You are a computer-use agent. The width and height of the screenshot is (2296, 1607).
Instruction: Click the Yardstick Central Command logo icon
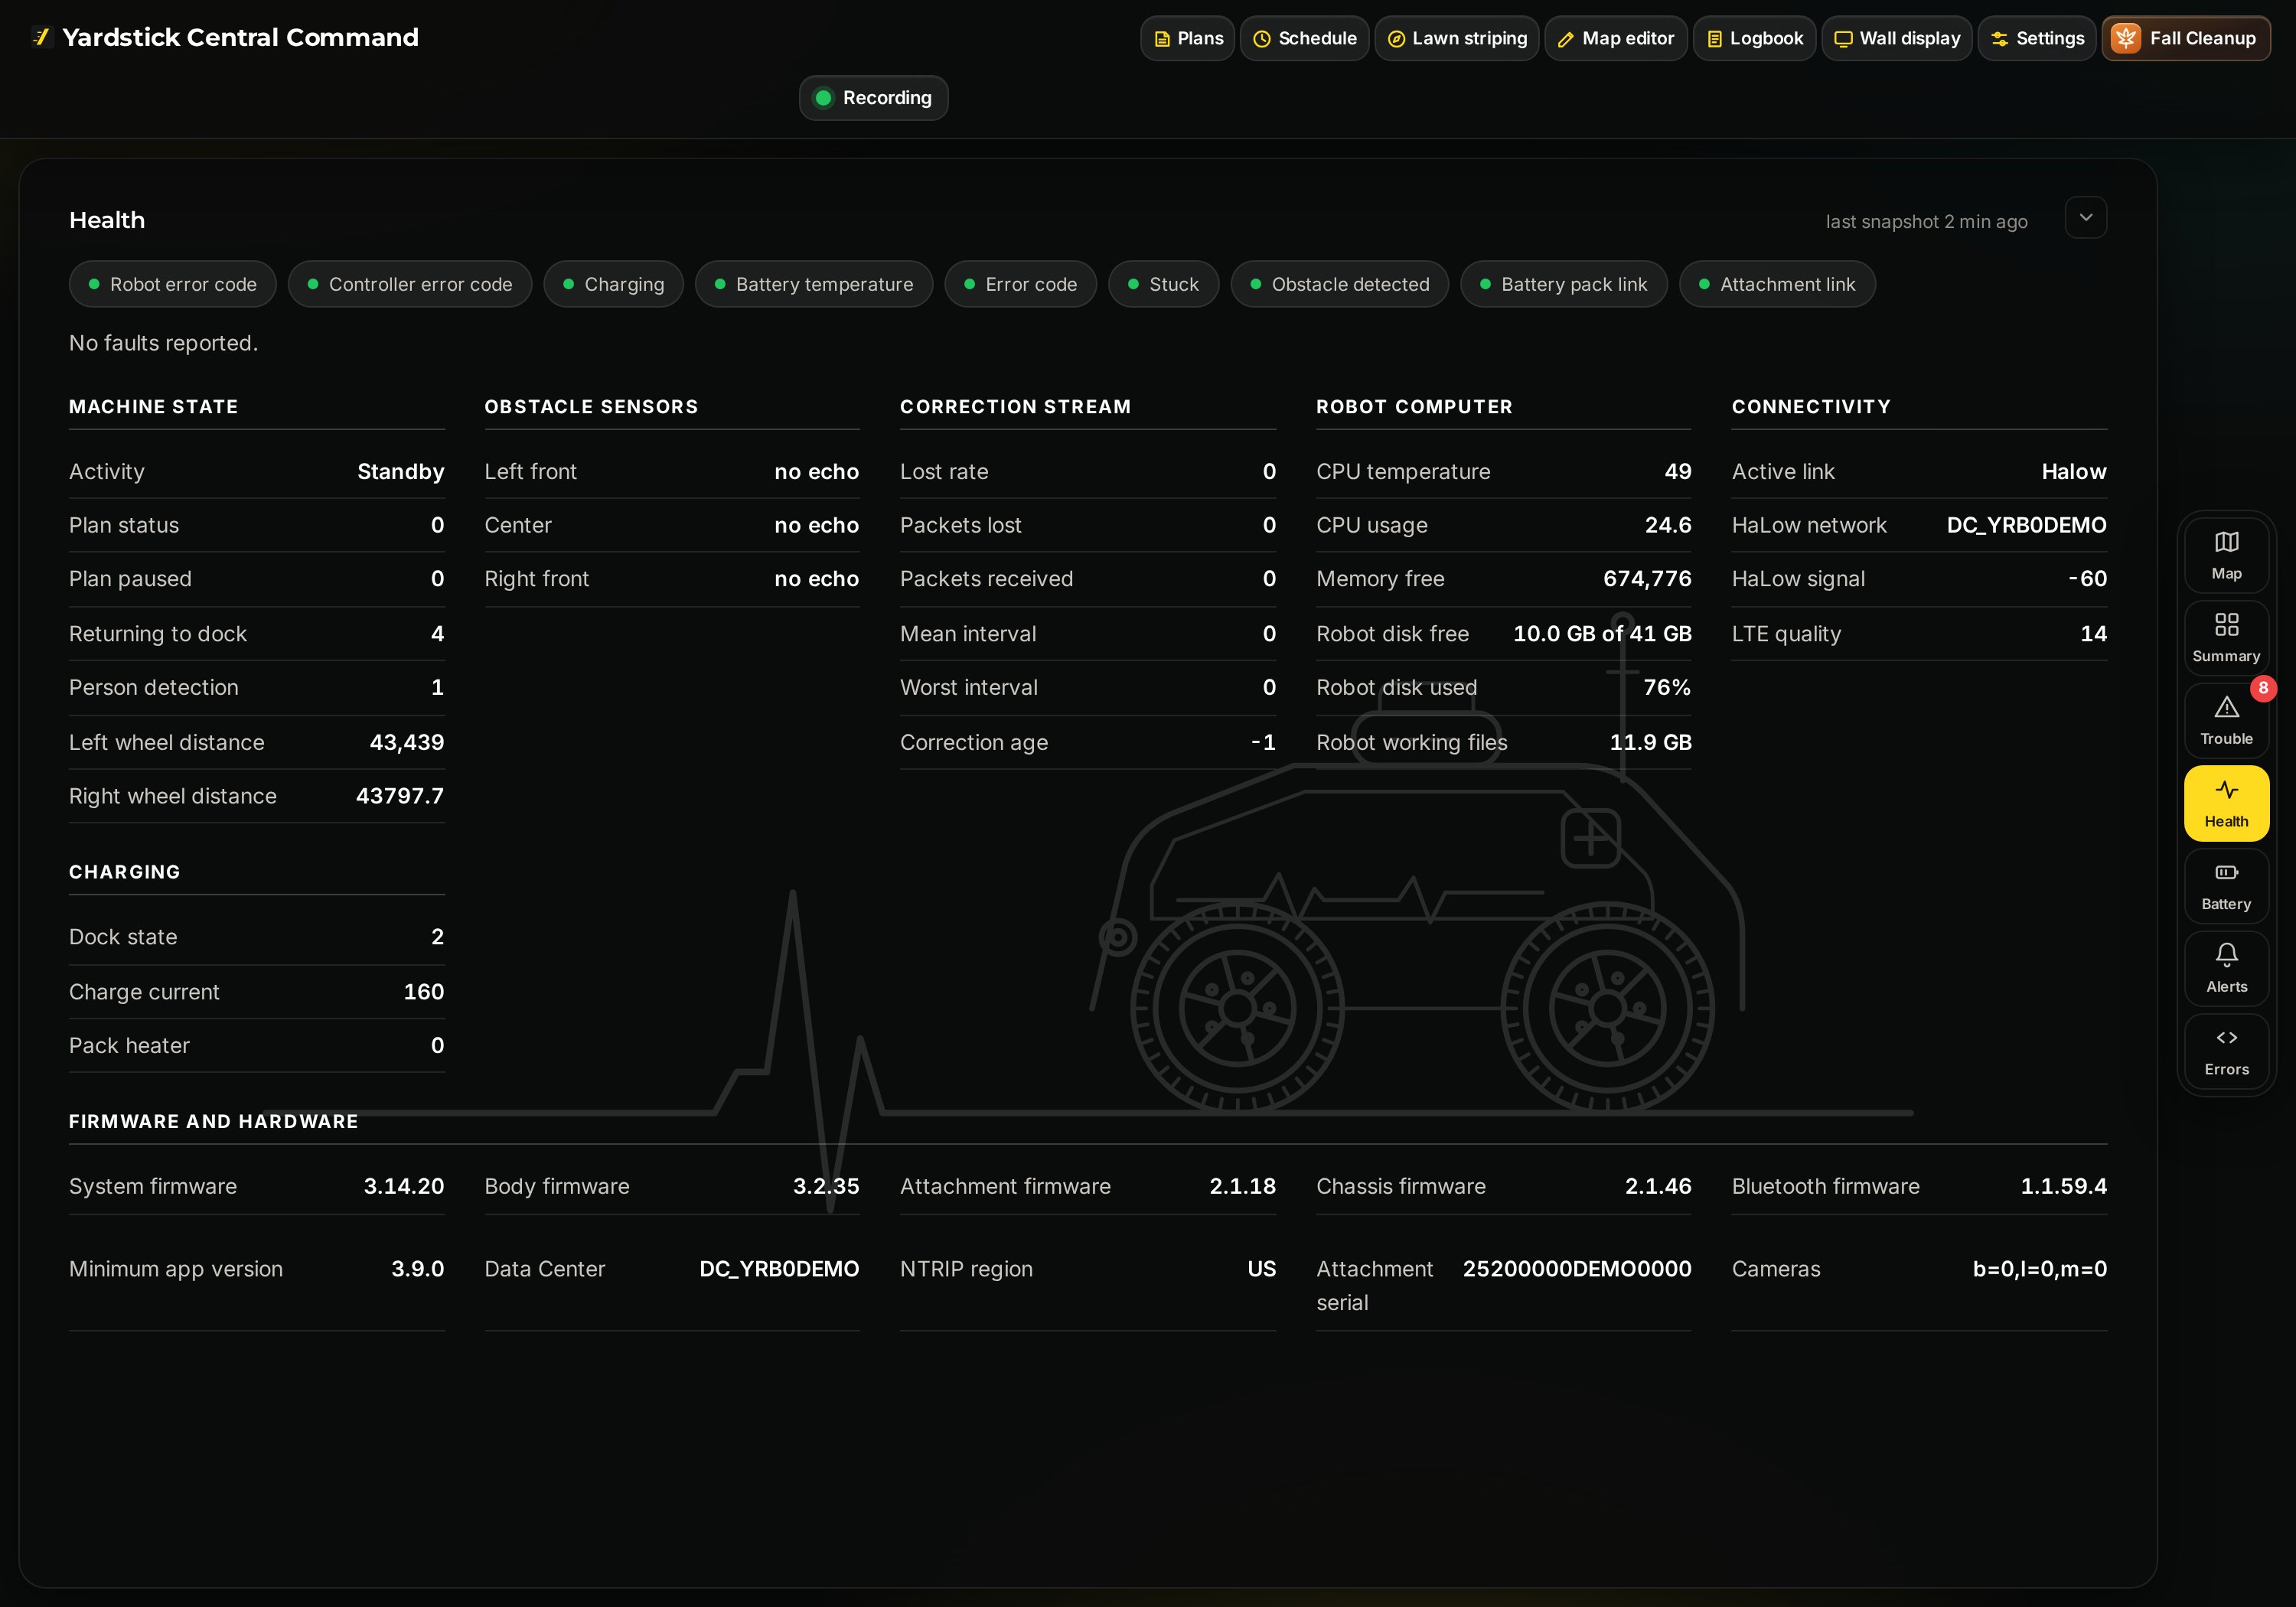coord(41,37)
